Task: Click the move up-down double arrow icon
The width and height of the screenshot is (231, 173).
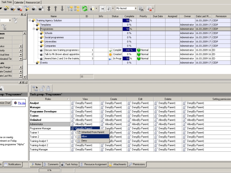Action: tap(49, 9)
